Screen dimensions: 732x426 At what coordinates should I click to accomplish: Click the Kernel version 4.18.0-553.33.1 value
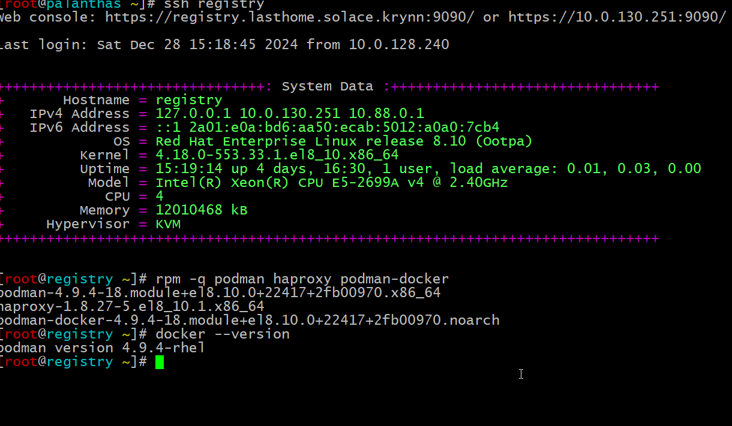click(x=277, y=155)
